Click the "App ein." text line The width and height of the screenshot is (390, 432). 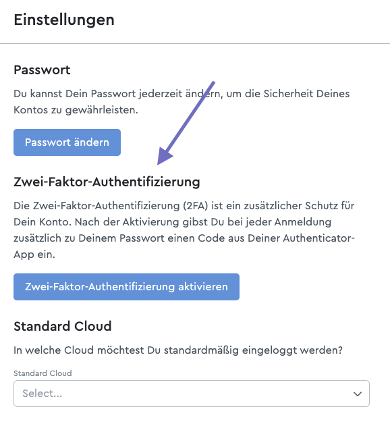tap(34, 254)
